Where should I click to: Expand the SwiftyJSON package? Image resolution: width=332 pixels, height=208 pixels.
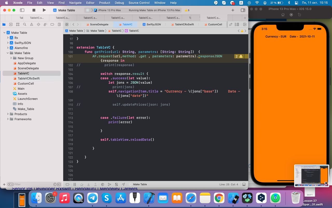coord(8,43)
